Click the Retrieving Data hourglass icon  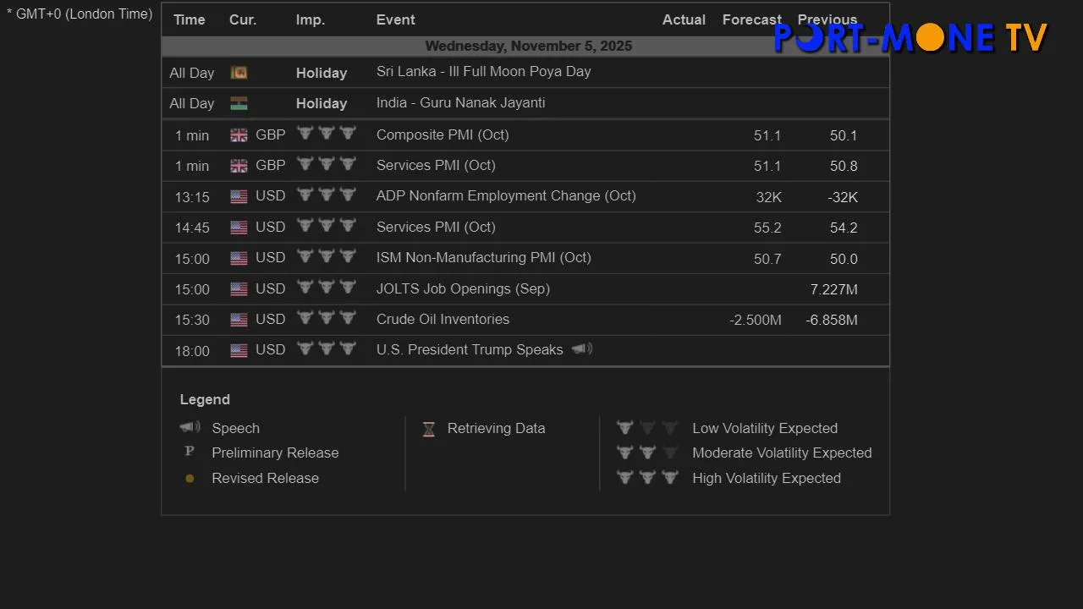(429, 429)
